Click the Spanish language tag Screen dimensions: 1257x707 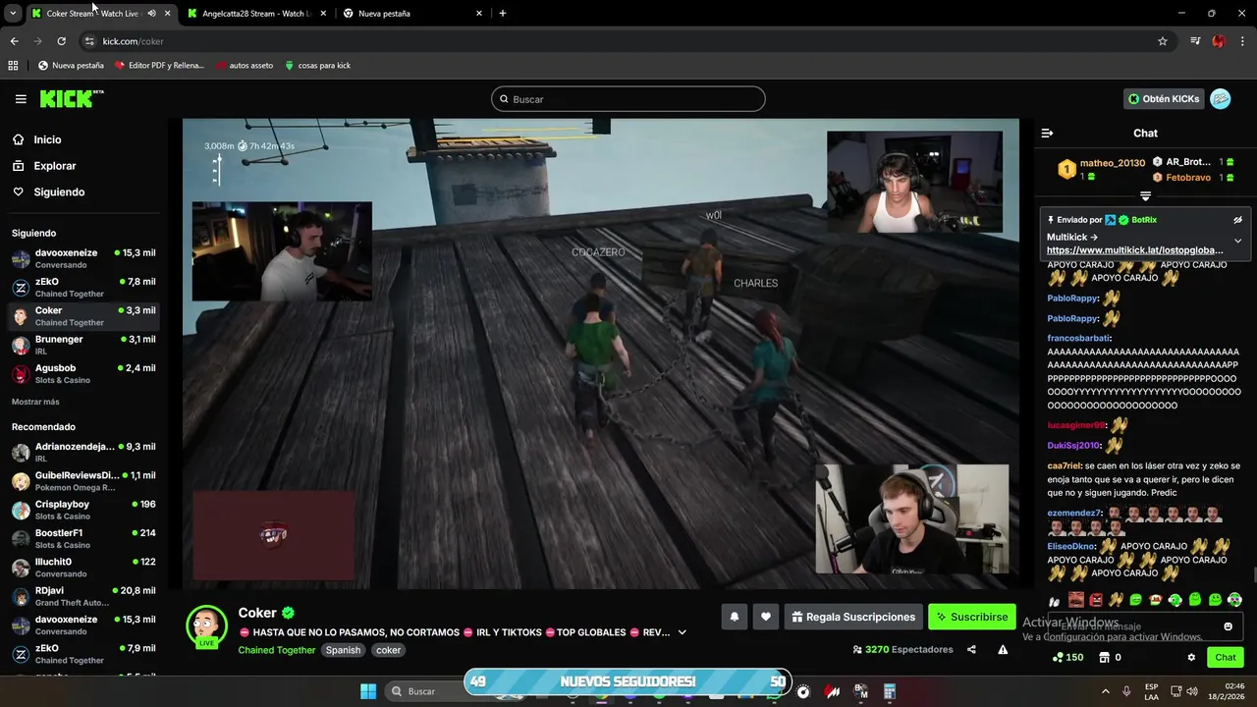[x=344, y=650]
